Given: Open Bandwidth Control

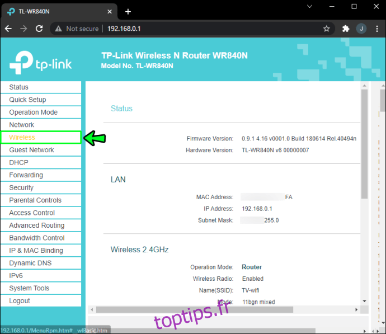Looking at the screenshot, I should click(41, 238).
